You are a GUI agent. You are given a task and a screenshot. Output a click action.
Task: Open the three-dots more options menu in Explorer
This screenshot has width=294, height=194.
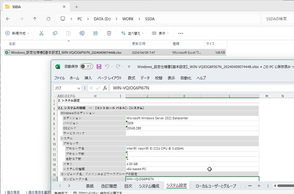181,33
